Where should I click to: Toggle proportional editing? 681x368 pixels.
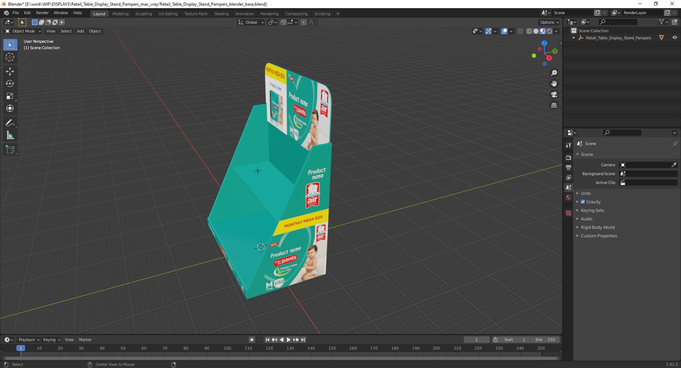pyautogui.click(x=304, y=22)
